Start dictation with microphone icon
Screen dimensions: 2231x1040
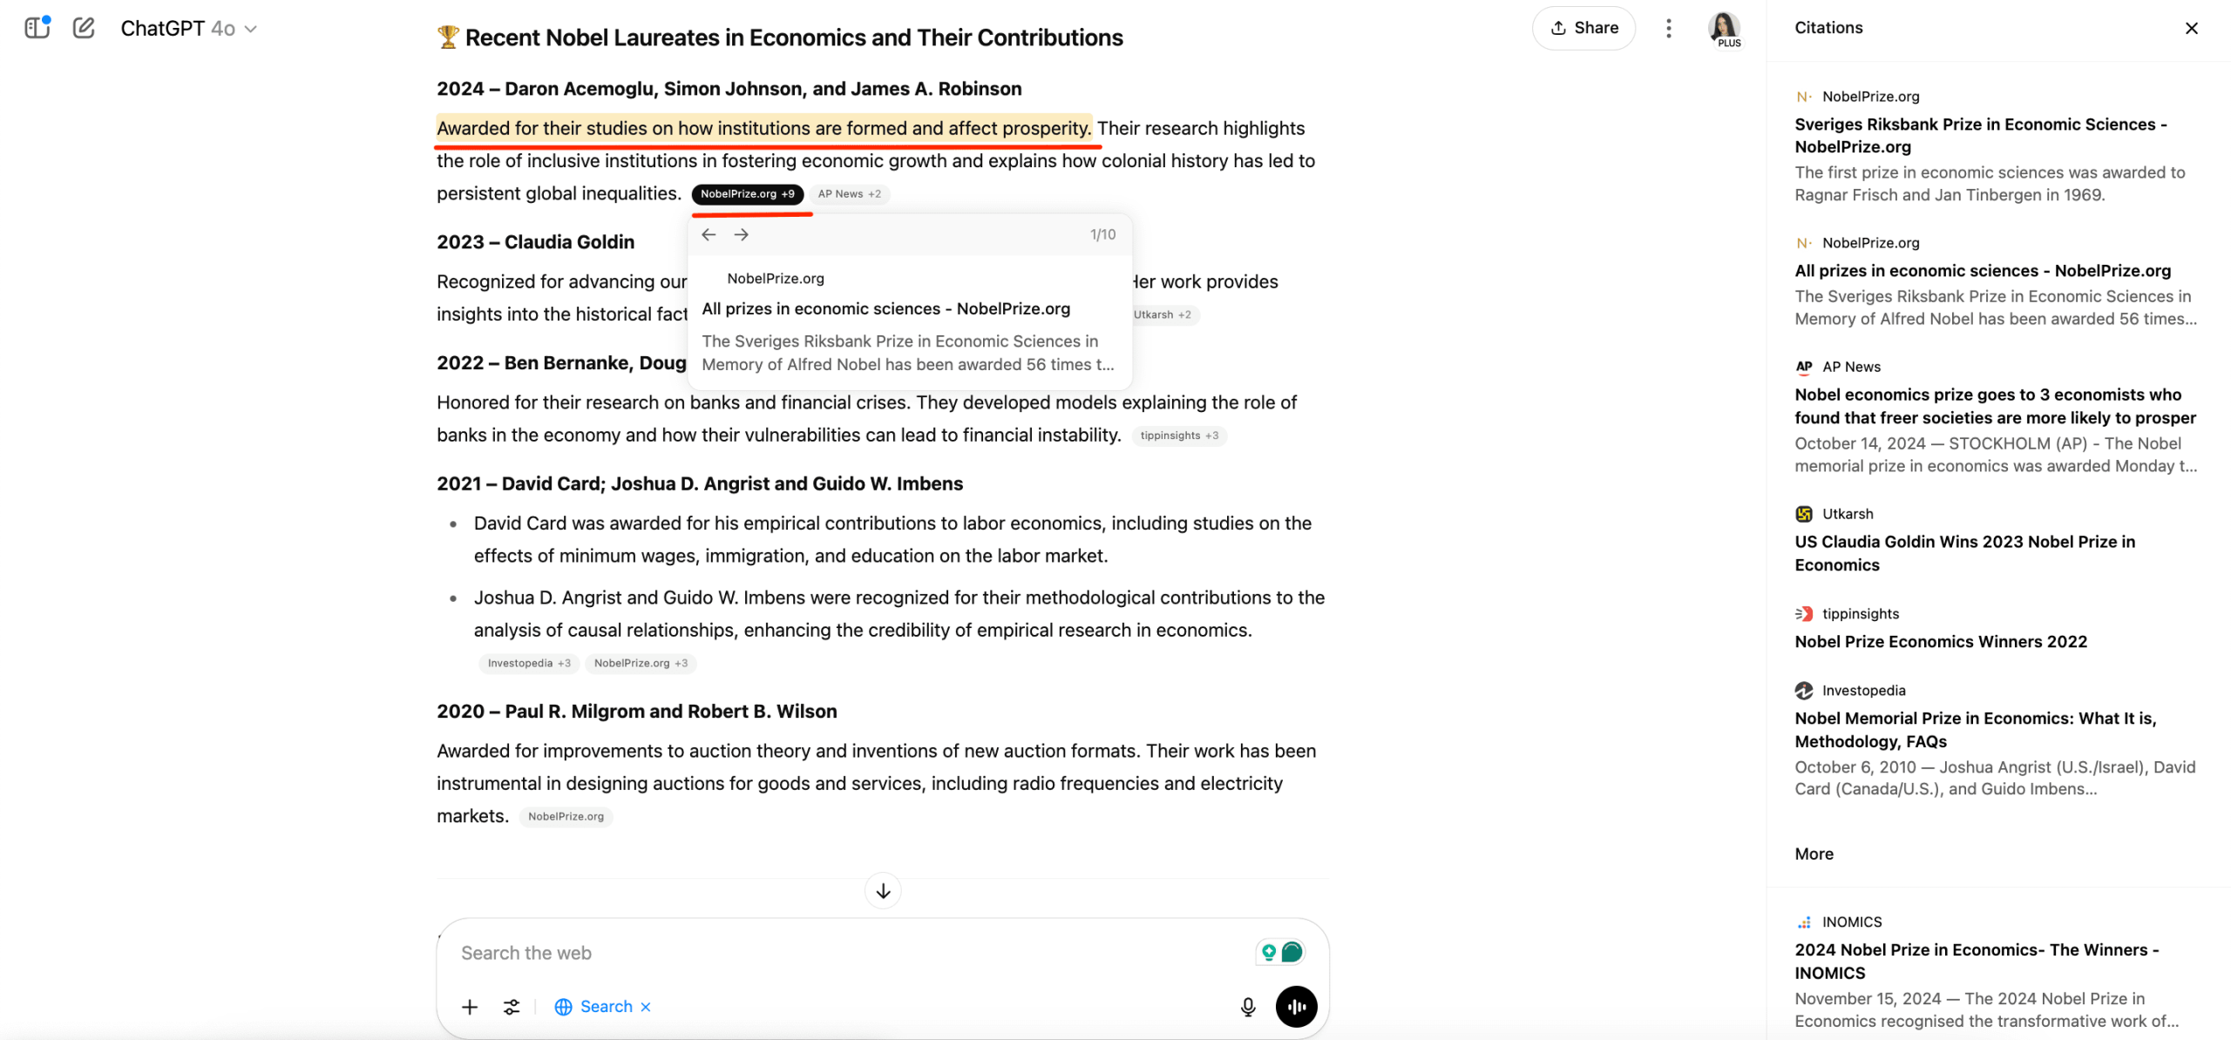point(1247,1007)
